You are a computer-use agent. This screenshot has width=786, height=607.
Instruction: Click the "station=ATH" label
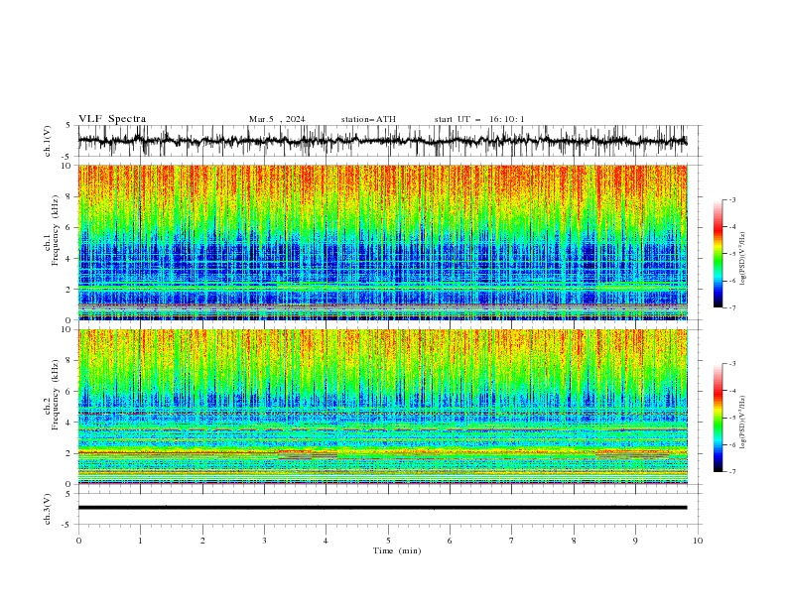tap(368, 119)
